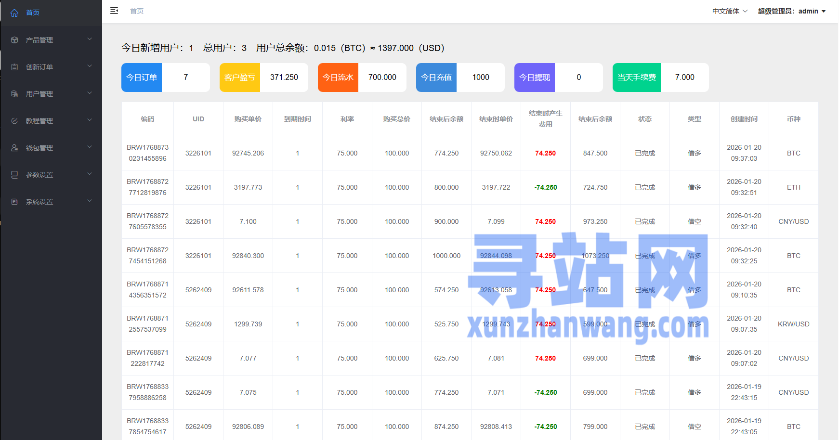Click the blue 今日订单 card
This screenshot has height=440, width=839.
click(x=142, y=78)
